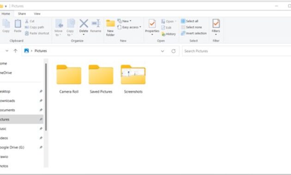The height and width of the screenshot is (175, 291).
Task: Switch to the View ribbon tab
Action: coord(37,14)
